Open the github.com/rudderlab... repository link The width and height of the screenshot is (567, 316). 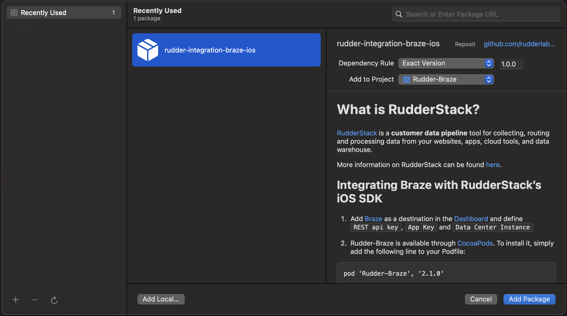(519, 44)
